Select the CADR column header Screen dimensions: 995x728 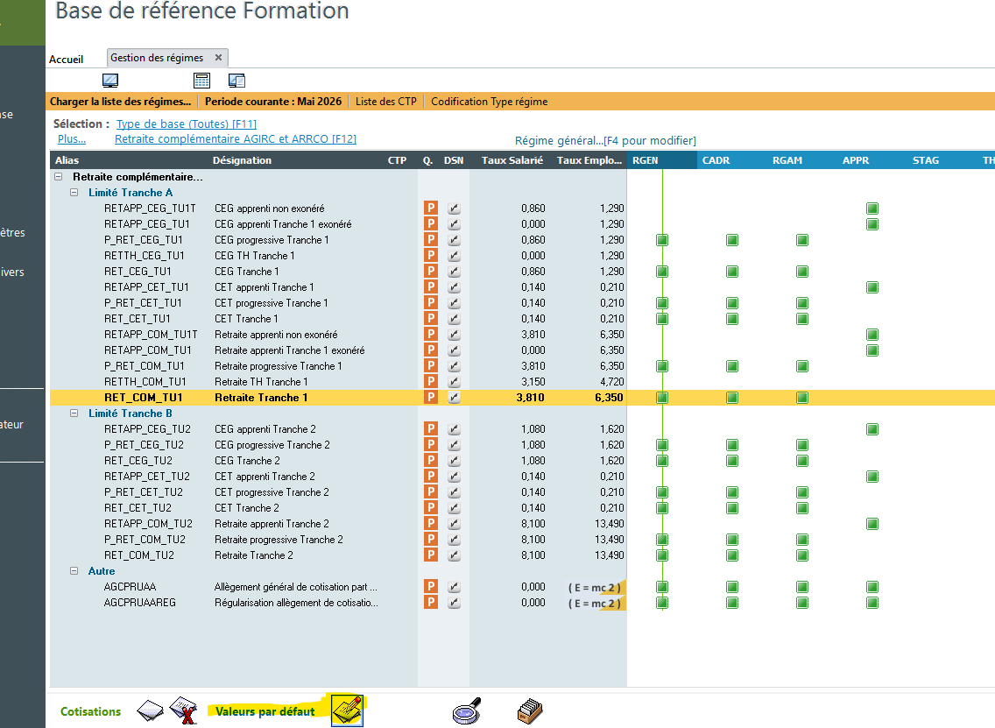point(731,160)
